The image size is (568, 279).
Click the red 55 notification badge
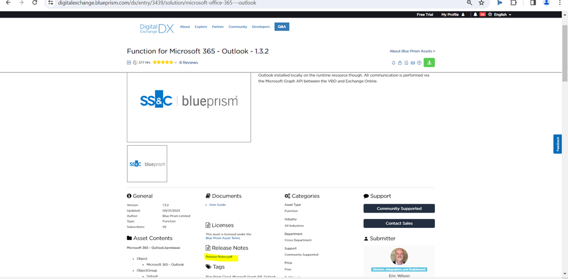coord(482,14)
